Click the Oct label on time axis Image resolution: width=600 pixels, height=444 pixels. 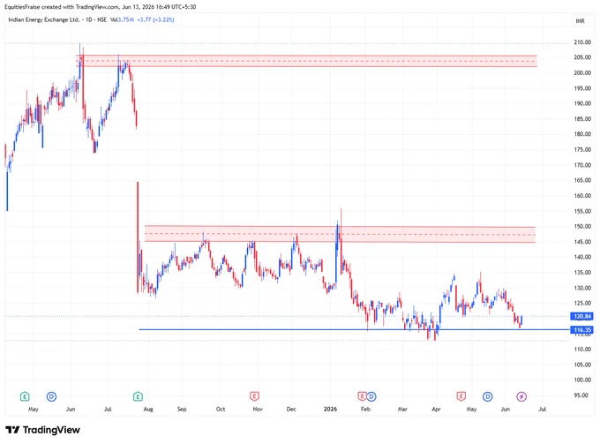pos(221,410)
